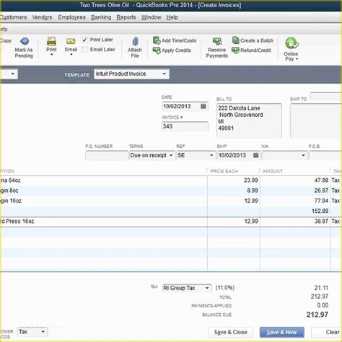Open the Rep dropdown showing SE
342x342 pixels.
(211, 155)
